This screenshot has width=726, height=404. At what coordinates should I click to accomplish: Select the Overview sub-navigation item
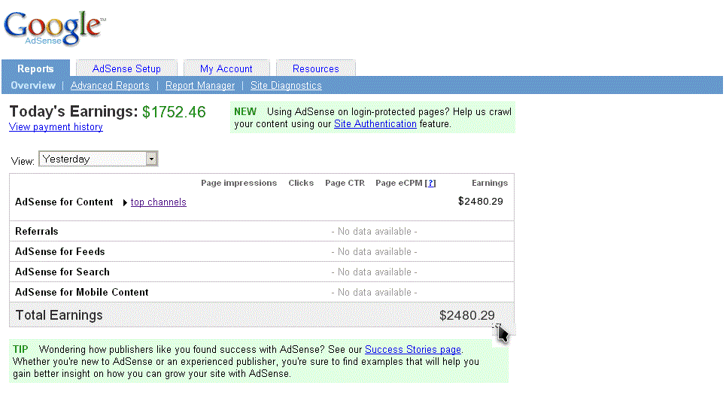[x=33, y=86]
